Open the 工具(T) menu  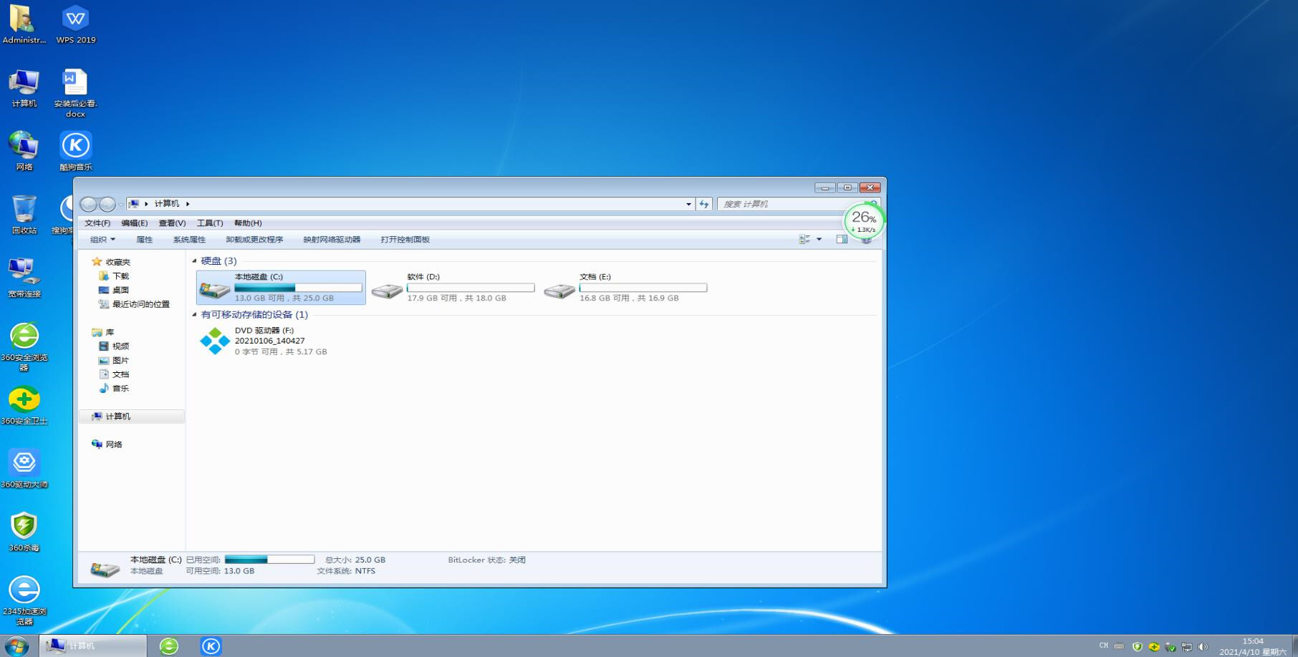click(x=210, y=223)
